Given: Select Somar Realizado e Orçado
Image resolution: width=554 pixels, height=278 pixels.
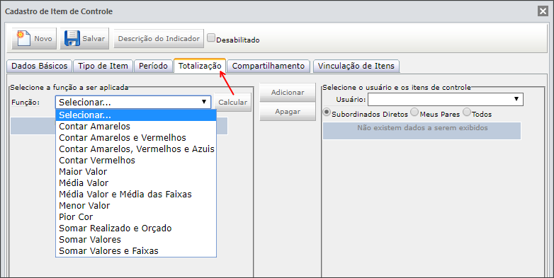Looking at the screenshot, I should 136,228.
